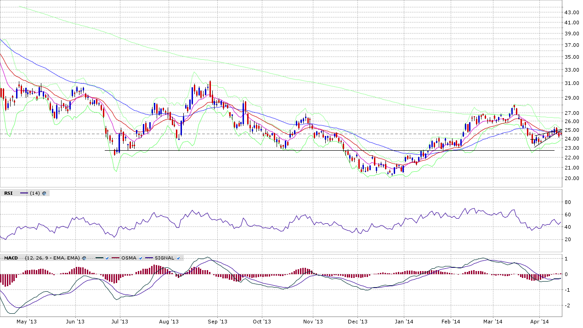Screen dimensions: 583x328
Task: Click the OSMA legend label
Action: click(x=129, y=258)
